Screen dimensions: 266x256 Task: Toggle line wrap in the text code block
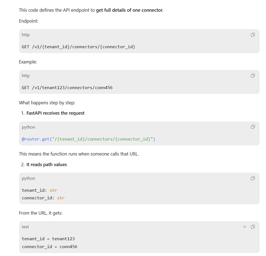pos(244,227)
